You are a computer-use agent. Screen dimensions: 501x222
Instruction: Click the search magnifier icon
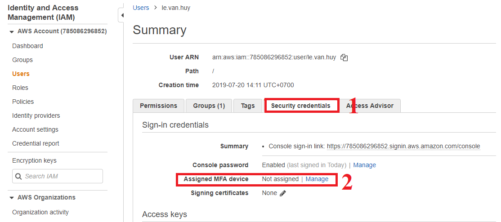(18, 176)
